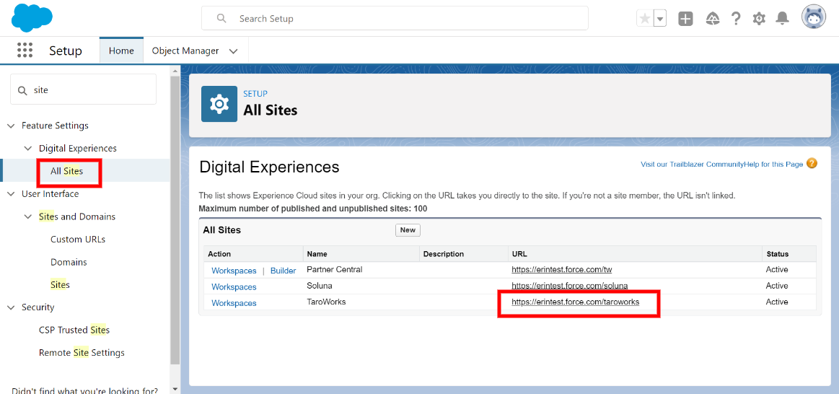
Task: Click the orange help icon for this page
Action: [812, 163]
